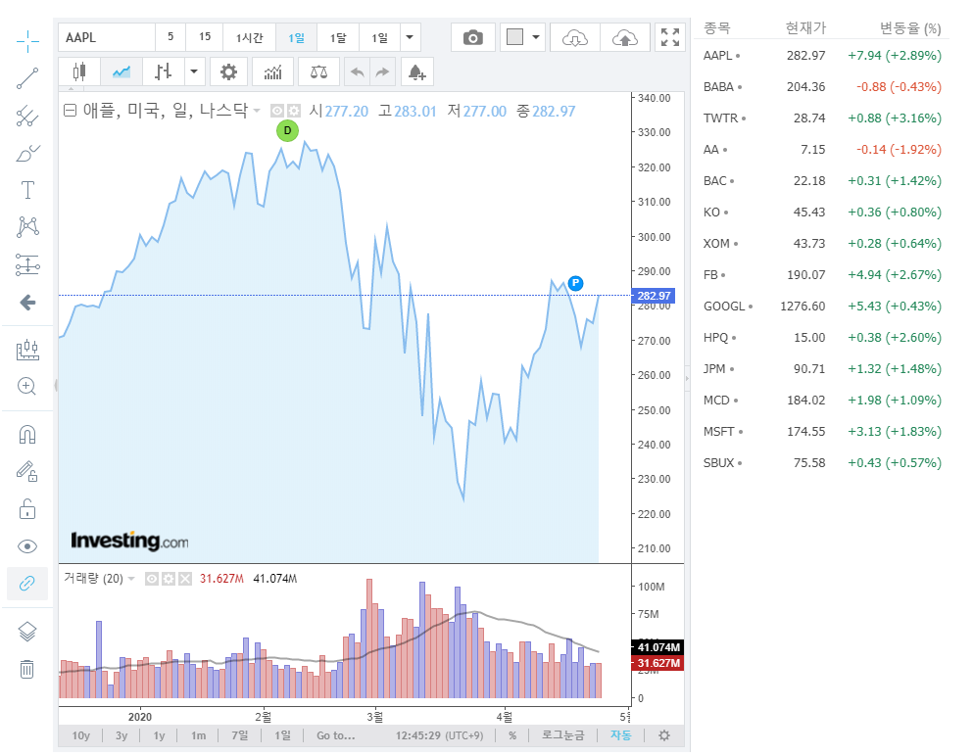Set range to 10y
Screen dimensions: 973x756
click(x=80, y=735)
